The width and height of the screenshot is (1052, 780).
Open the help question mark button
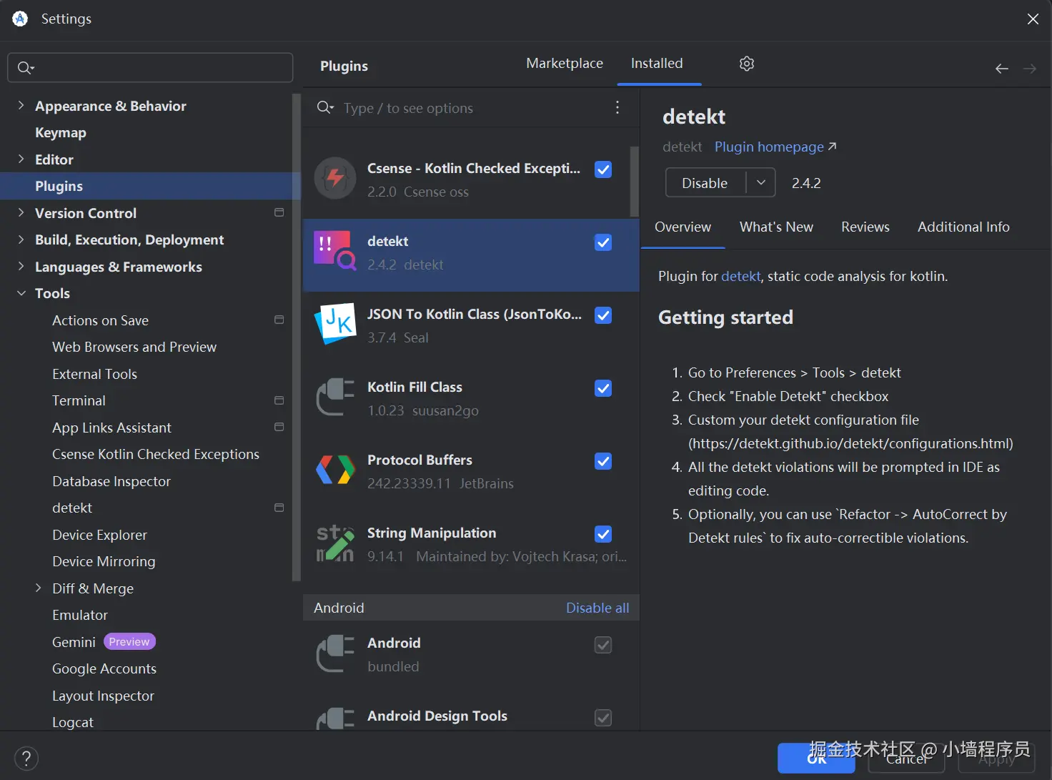pyautogui.click(x=26, y=759)
